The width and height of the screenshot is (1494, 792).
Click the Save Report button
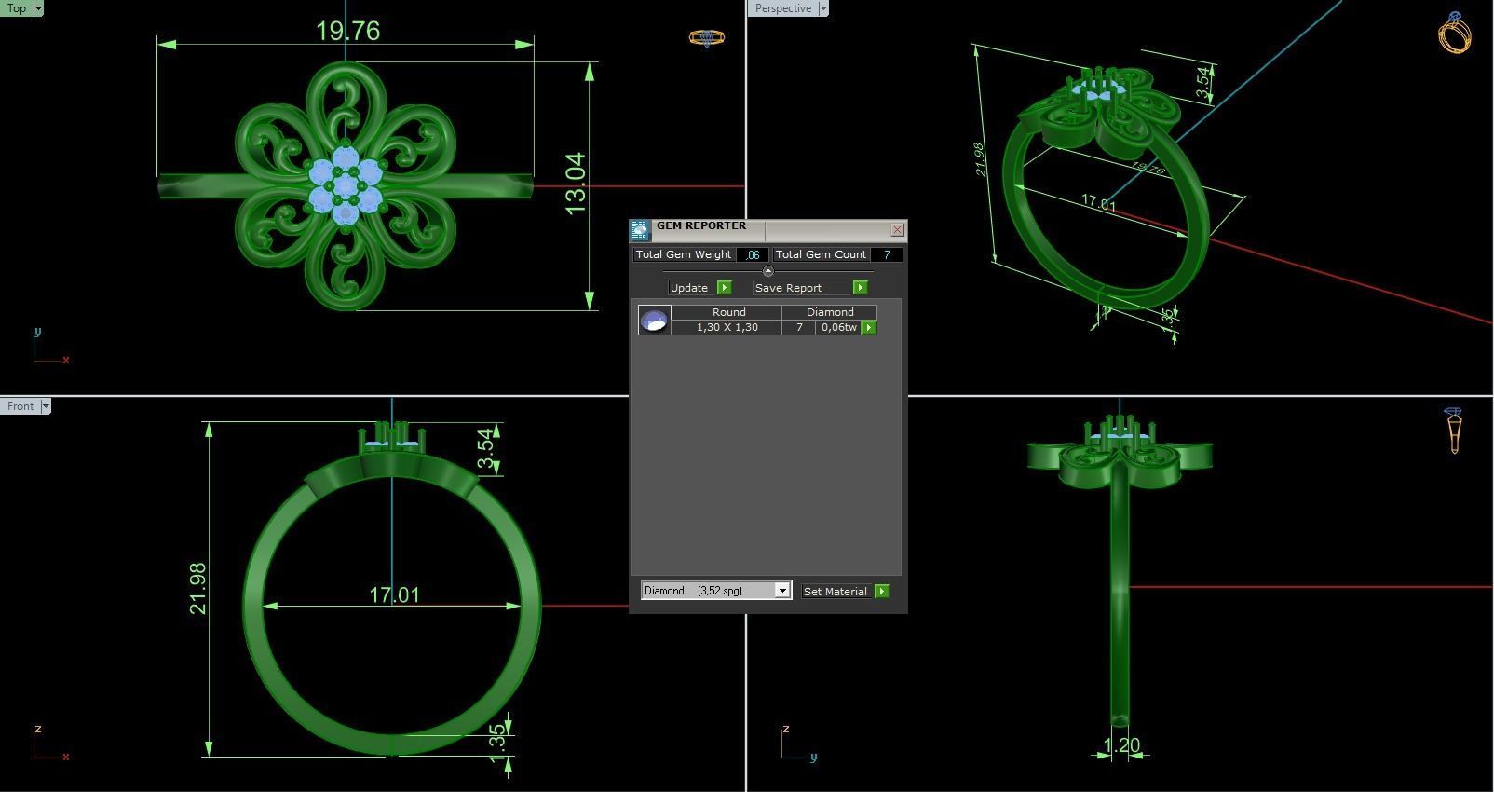point(802,288)
